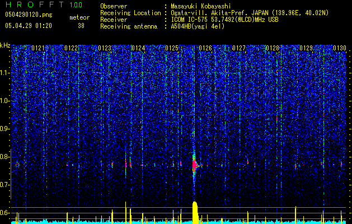Click the 0.8 kHz frequency label
The image size is (352, 224).
tap(5, 157)
